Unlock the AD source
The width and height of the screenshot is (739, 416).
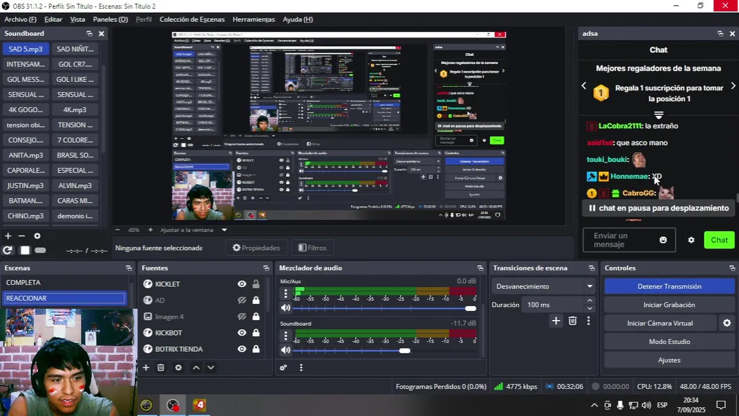pyautogui.click(x=256, y=300)
